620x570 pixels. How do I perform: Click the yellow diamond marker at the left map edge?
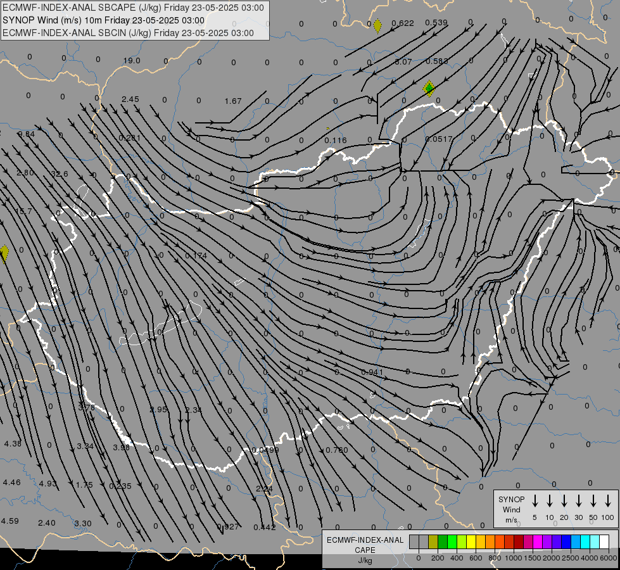pos(4,253)
